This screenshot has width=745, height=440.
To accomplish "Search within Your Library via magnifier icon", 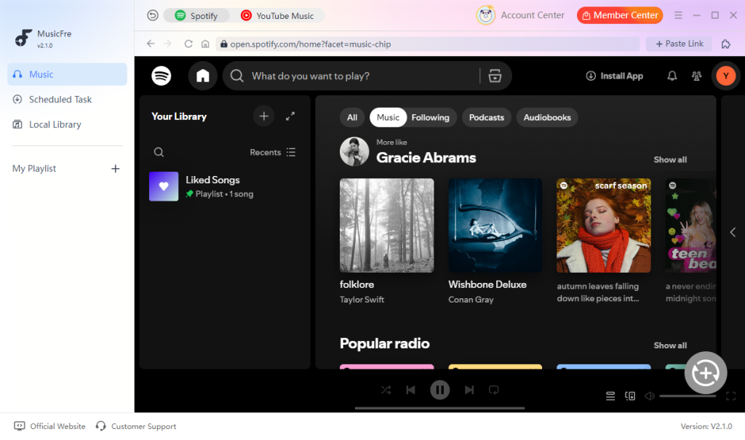I will (159, 152).
